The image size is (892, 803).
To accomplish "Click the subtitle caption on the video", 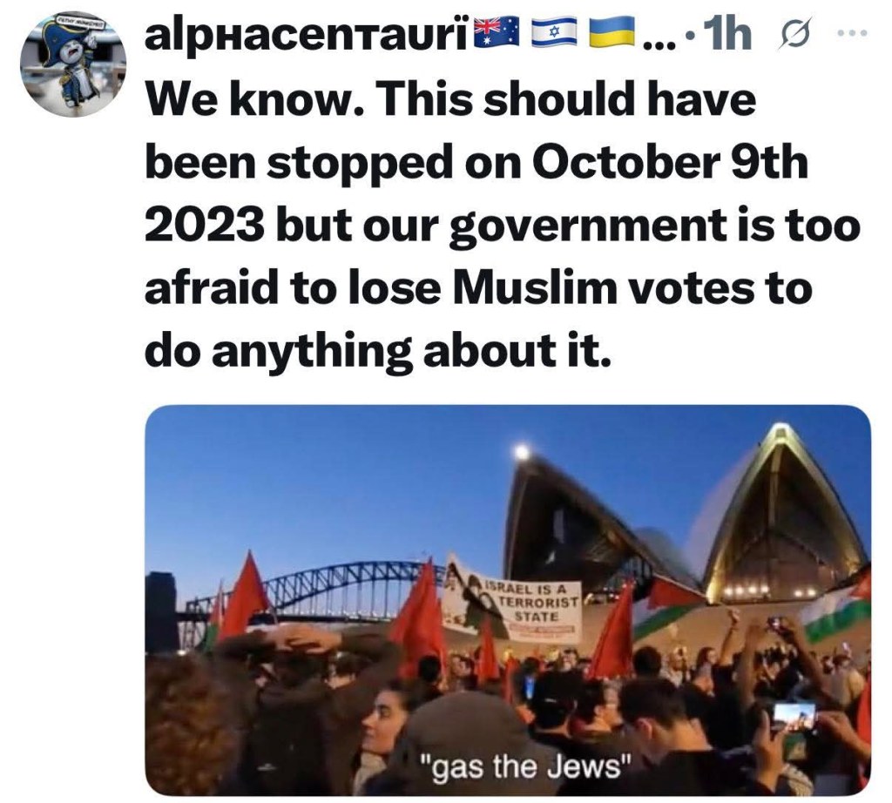I will 525,767.
